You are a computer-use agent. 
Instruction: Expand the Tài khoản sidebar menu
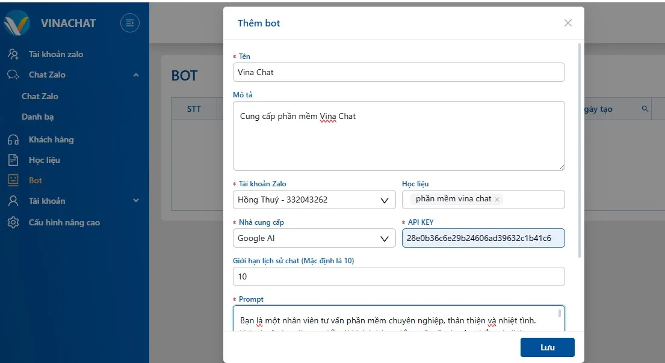click(136, 201)
